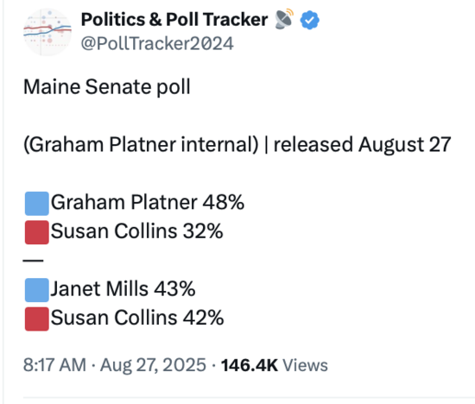The height and width of the screenshot is (404, 475).
Task: Click the Graham Platner 48% result text
Action: 148,202
